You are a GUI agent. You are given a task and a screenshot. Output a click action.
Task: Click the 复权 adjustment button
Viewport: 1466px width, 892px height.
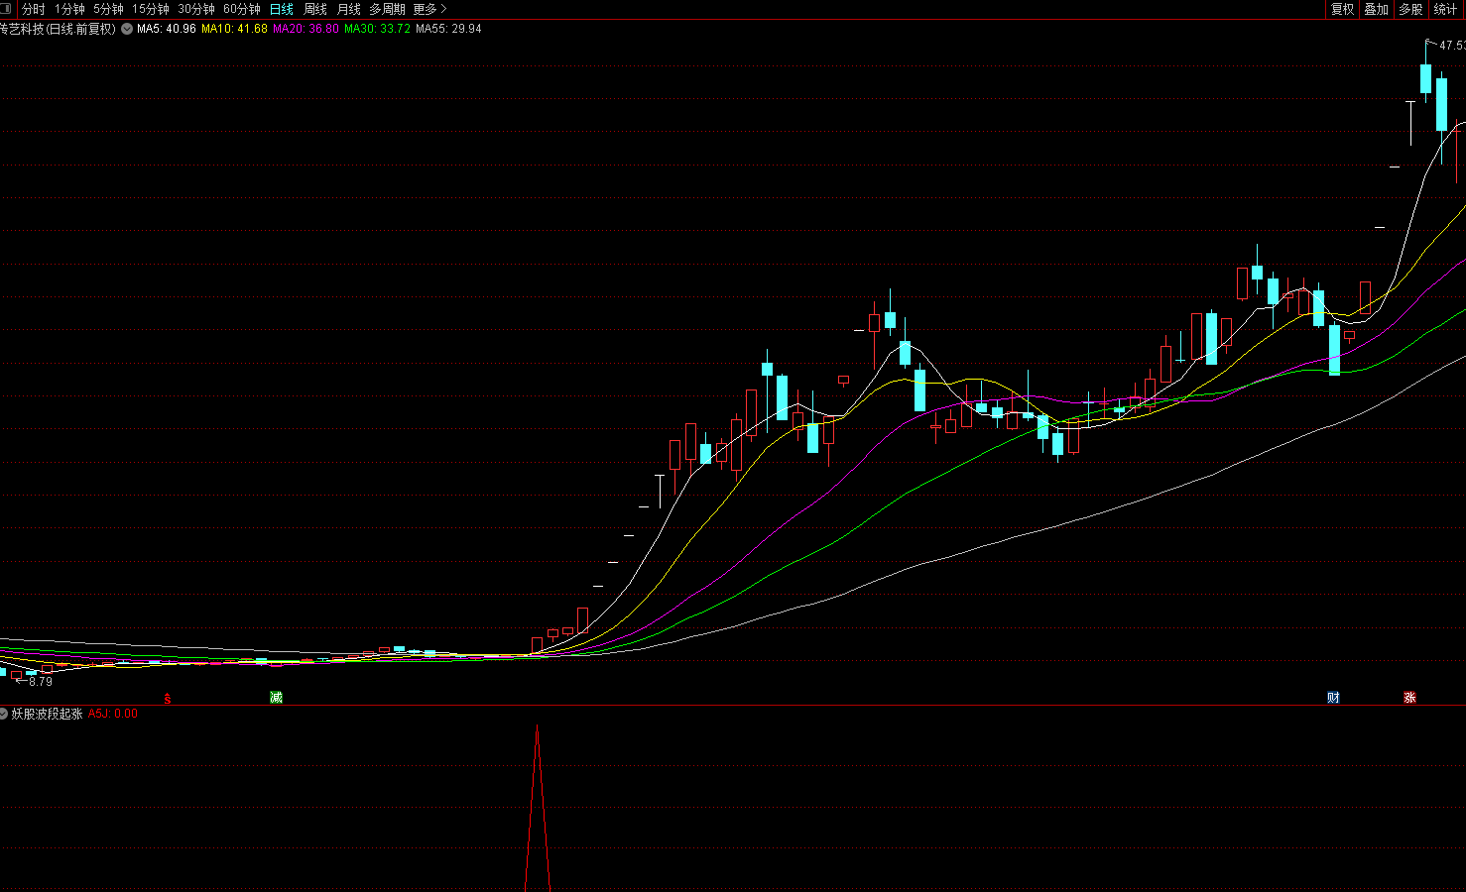(1342, 9)
